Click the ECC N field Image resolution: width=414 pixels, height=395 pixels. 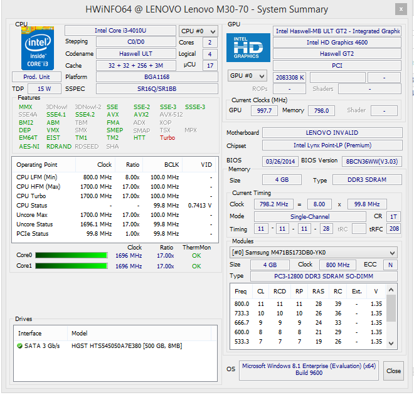pyautogui.click(x=390, y=265)
